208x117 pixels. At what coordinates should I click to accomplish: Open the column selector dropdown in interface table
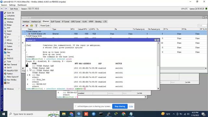coord(206,29)
